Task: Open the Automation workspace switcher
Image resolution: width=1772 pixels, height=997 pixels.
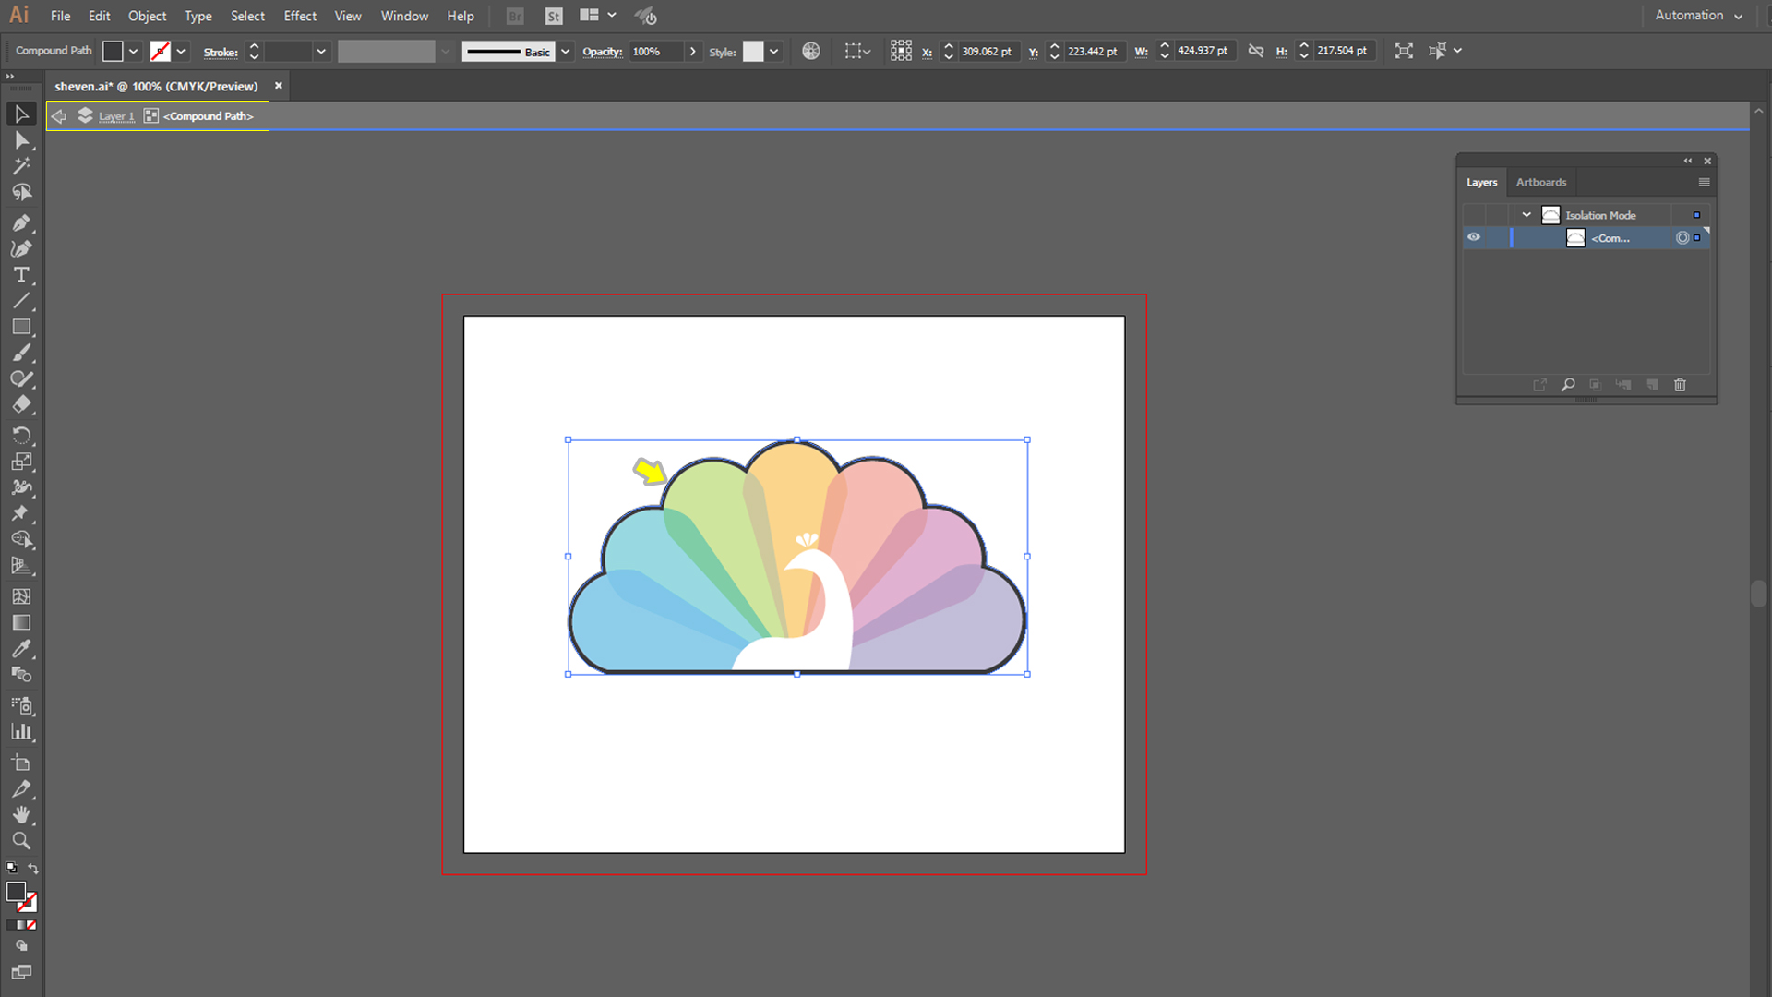Action: 1698,16
